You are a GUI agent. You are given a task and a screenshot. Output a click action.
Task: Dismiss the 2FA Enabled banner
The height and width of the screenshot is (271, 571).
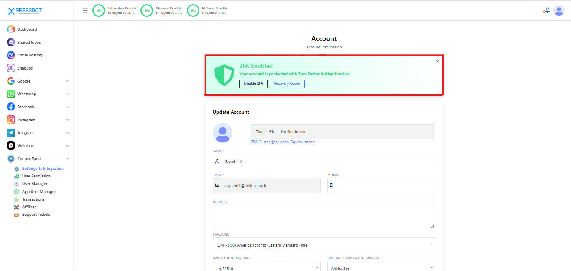pos(437,62)
